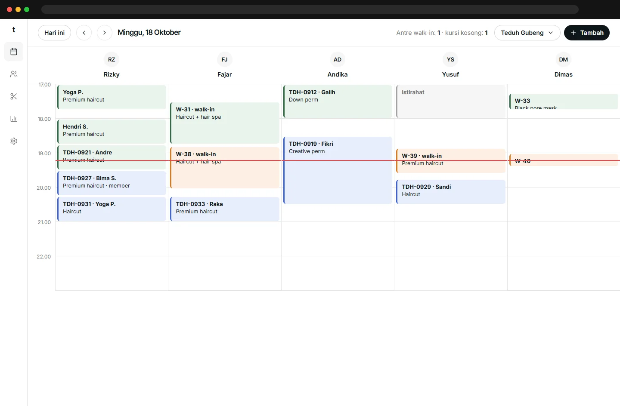Open TDH-0929 Sandi Haircut appointment
The image size is (620, 406).
pos(451,192)
